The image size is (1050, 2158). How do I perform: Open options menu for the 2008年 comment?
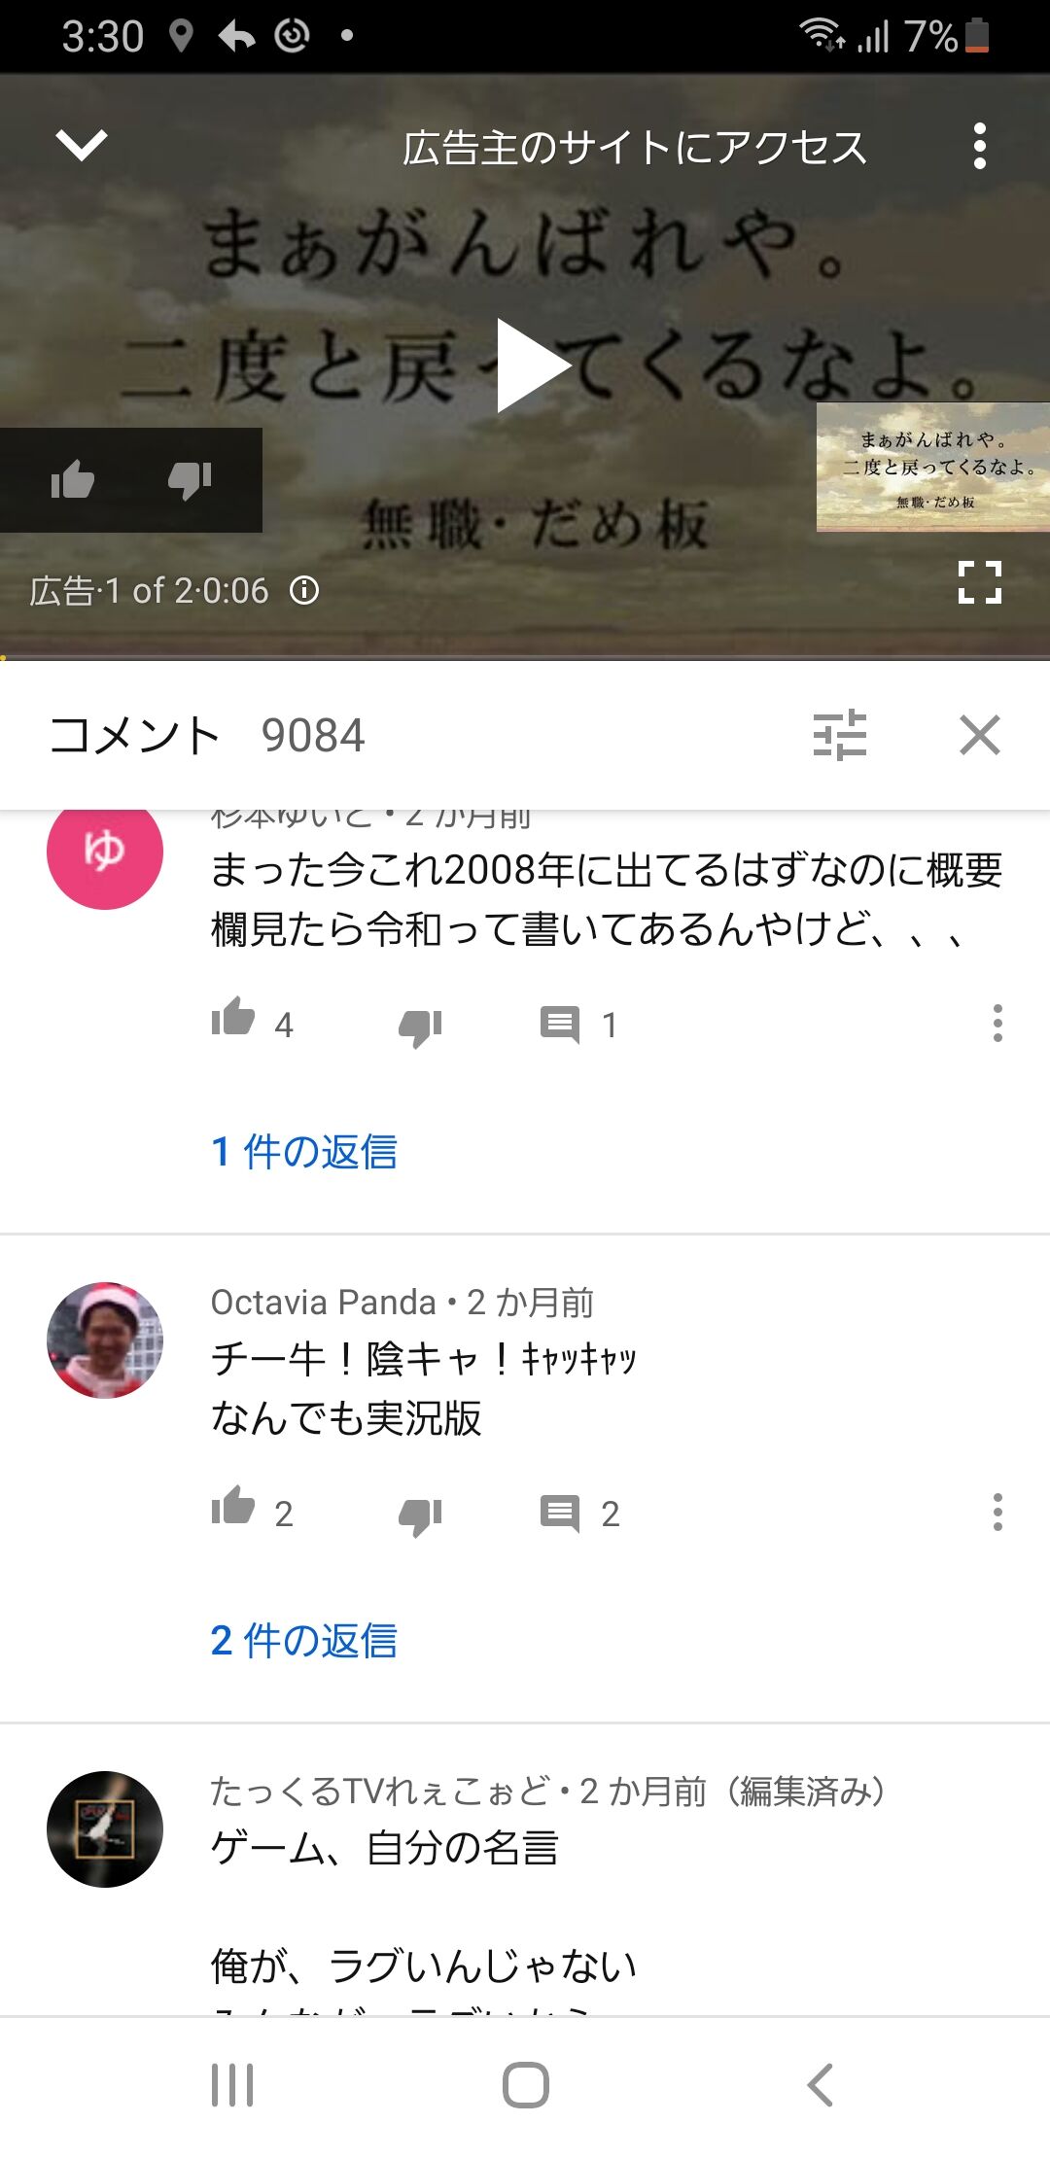(x=997, y=1024)
